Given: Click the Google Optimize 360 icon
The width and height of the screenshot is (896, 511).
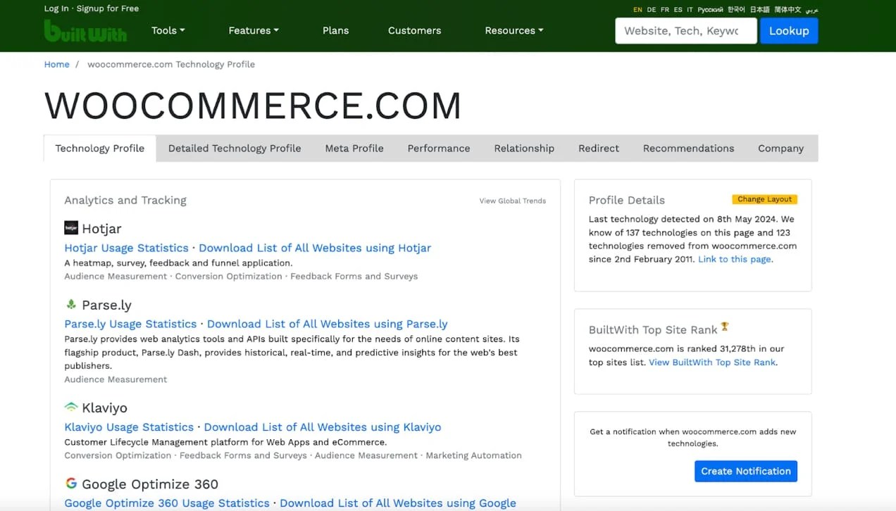Looking at the screenshot, I should [x=71, y=484].
